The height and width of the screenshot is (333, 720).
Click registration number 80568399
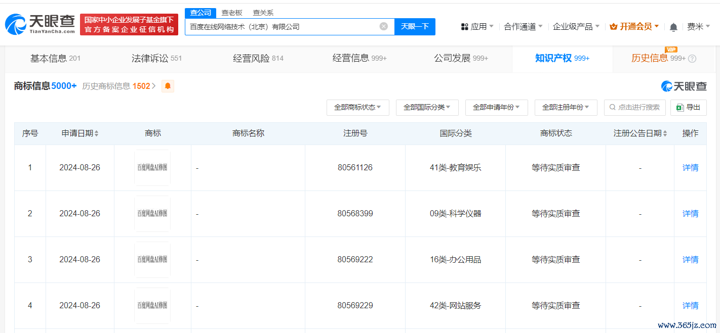[355, 214]
